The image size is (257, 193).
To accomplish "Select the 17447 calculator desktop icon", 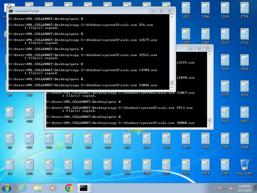I will click(225, 141).
